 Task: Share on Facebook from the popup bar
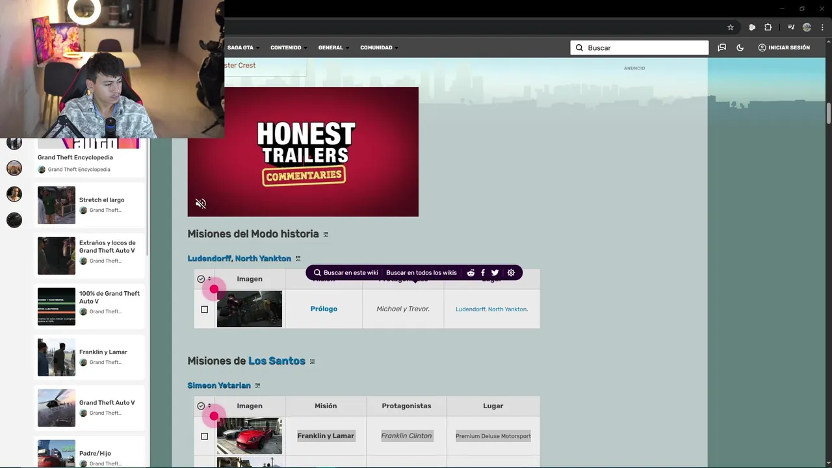coord(483,273)
